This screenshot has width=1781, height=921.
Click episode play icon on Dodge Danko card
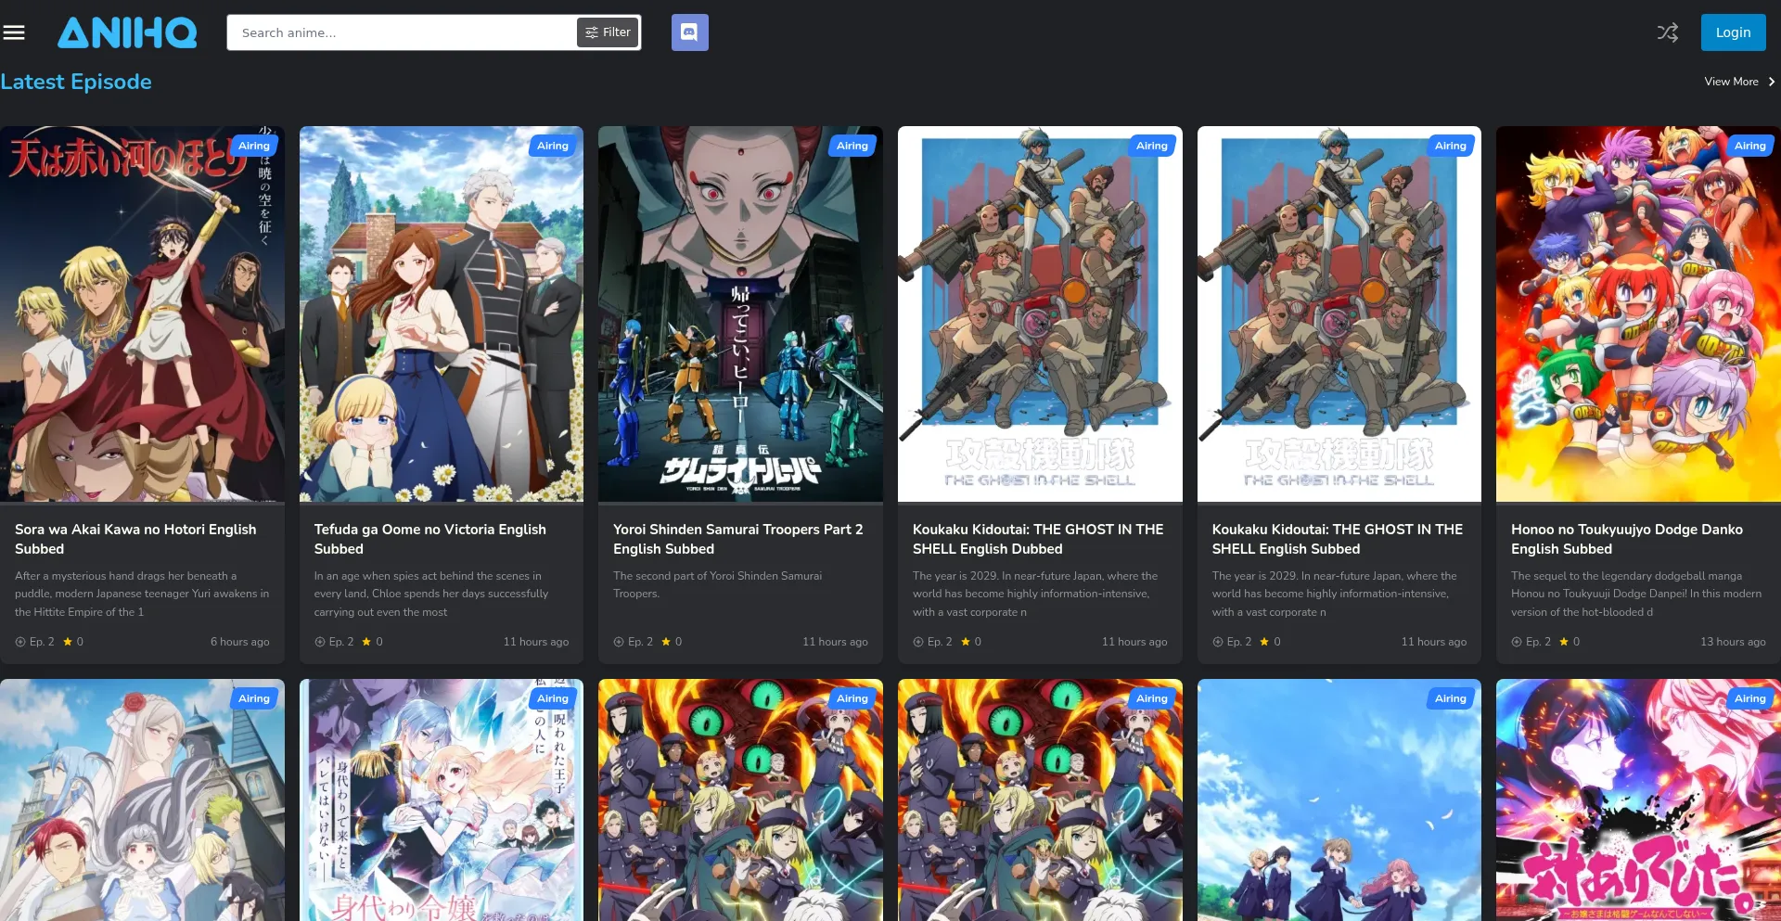click(1517, 642)
